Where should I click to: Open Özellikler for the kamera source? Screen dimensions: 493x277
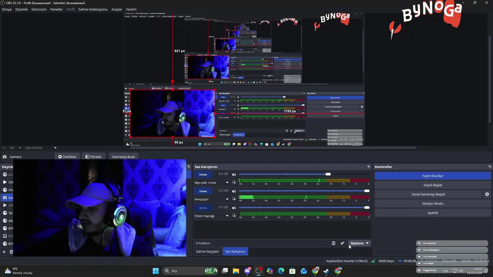(67, 157)
